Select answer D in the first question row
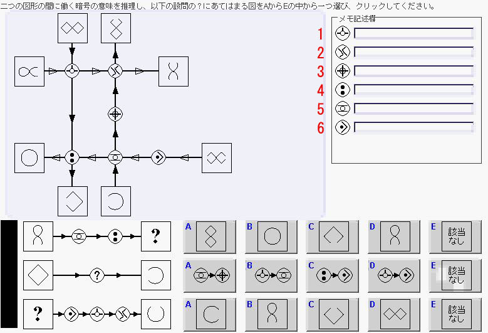Viewport: 488px width, 333px height. click(x=395, y=236)
